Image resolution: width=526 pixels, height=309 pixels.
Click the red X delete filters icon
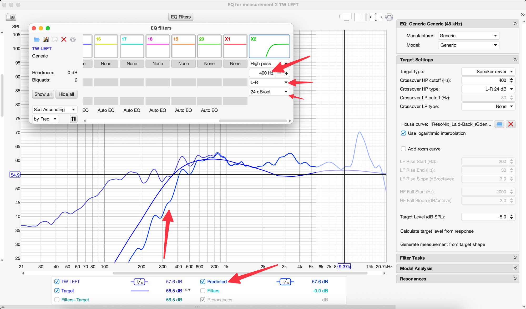[x=64, y=39]
